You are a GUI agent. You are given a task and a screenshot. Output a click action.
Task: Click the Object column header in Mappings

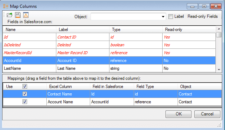(x=200, y=87)
